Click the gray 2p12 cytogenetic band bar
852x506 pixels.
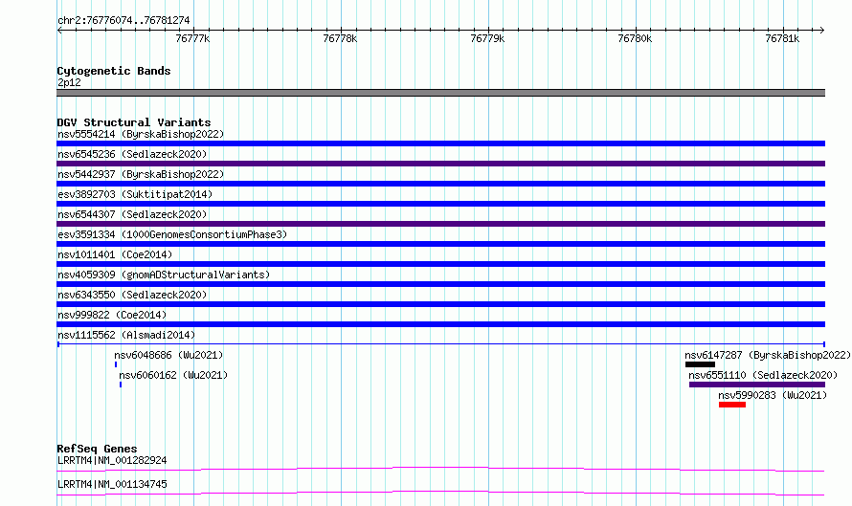440,93
